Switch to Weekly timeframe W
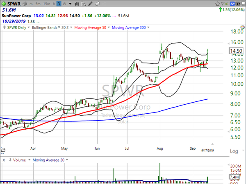 (x=65, y=4)
